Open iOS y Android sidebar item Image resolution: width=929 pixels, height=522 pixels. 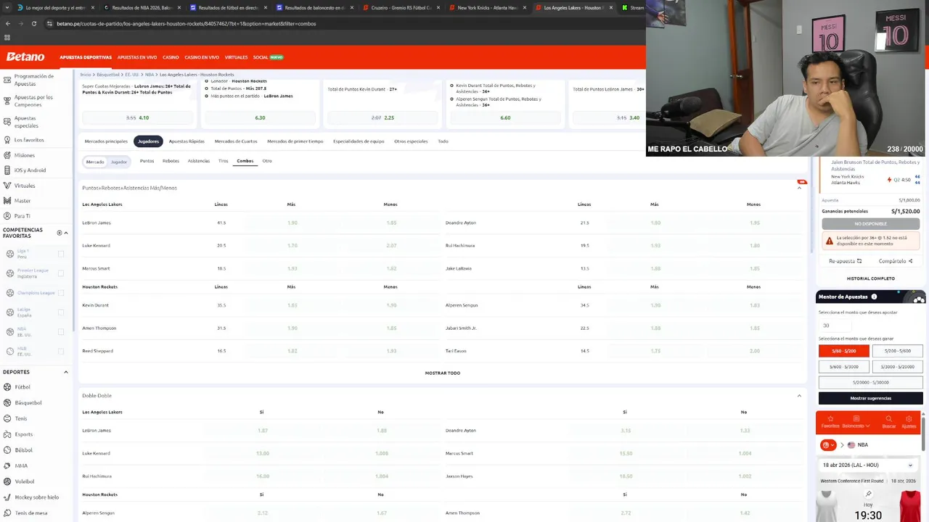tap(30, 170)
